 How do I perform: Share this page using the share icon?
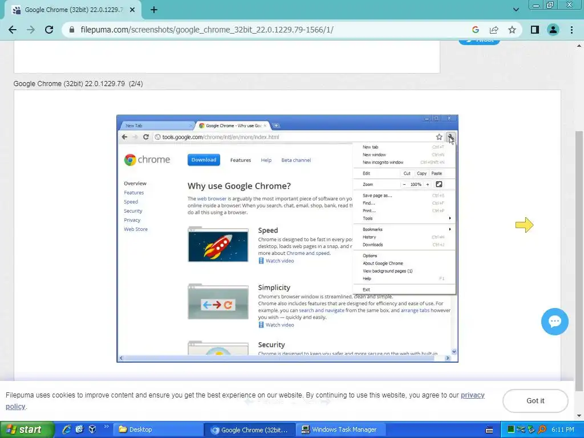[x=494, y=30]
